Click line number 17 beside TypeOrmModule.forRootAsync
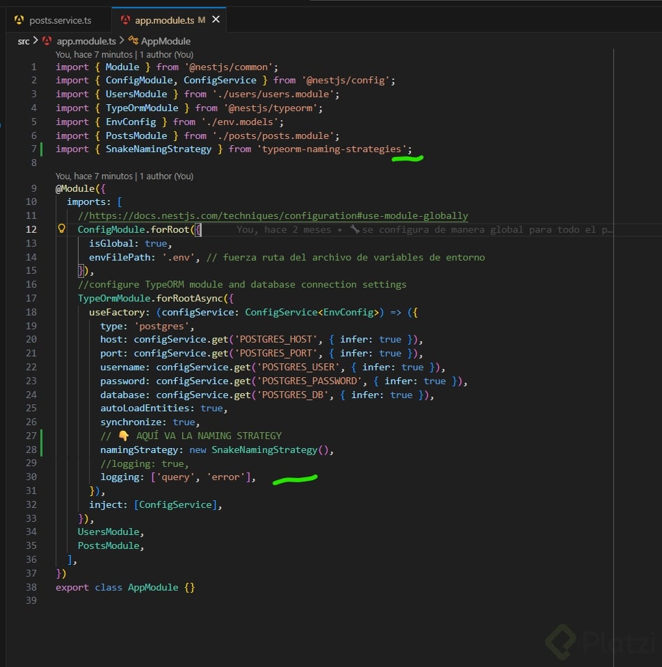 (x=31, y=298)
